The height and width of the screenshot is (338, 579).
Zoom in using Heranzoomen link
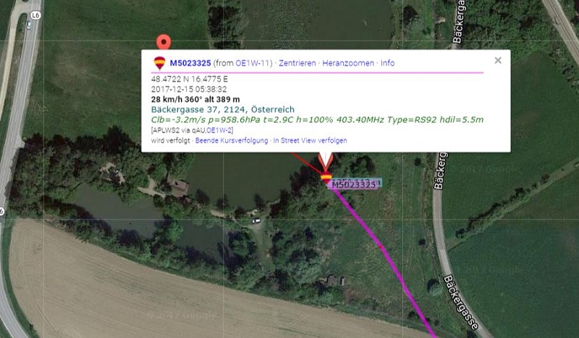click(x=348, y=63)
